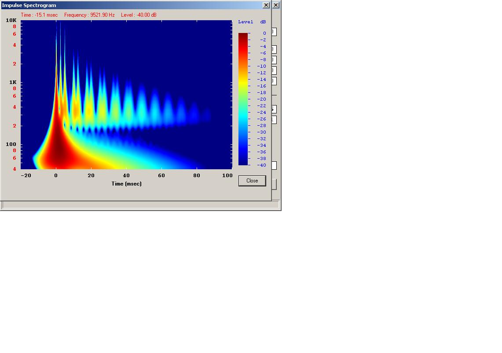
Task: Close the Impulse Spectrogram window with X
Action: click(266, 5)
